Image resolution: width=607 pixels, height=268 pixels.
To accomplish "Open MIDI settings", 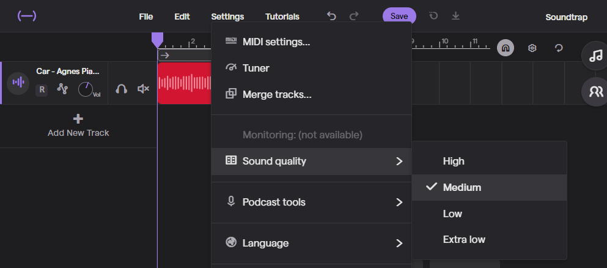I will coord(311,42).
